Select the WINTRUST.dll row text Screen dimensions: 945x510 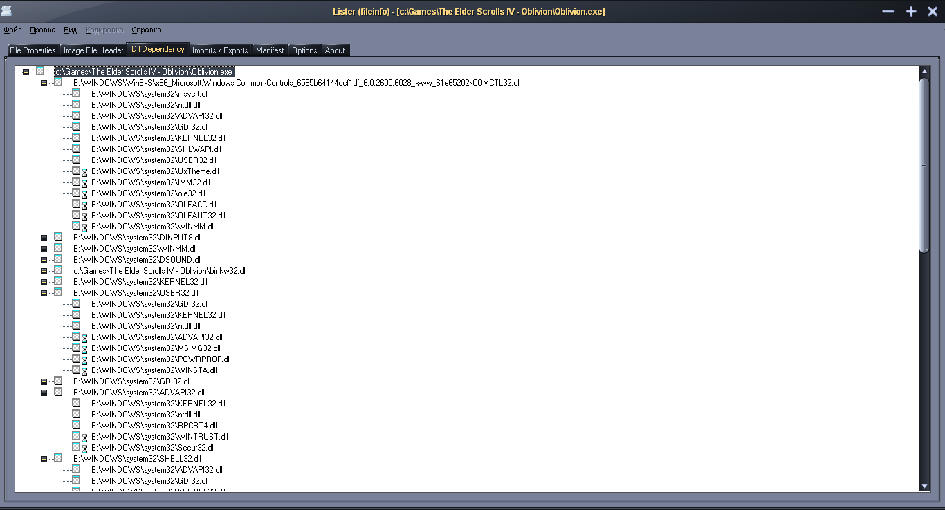160,436
